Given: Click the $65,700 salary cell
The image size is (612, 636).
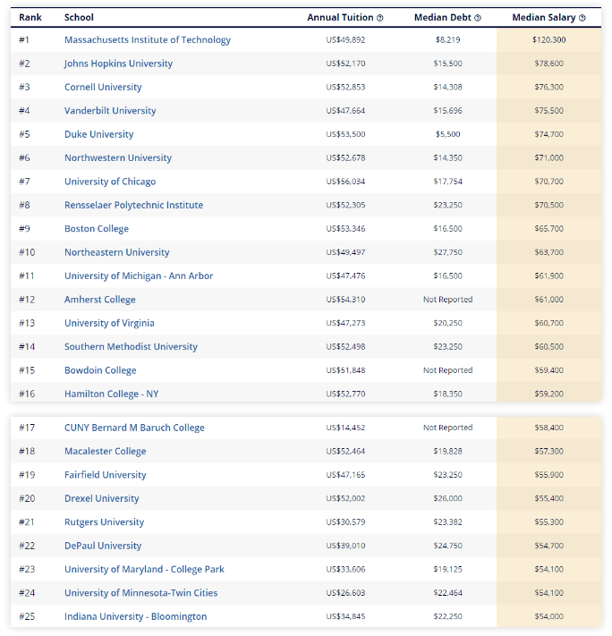Looking at the screenshot, I should click(548, 228).
